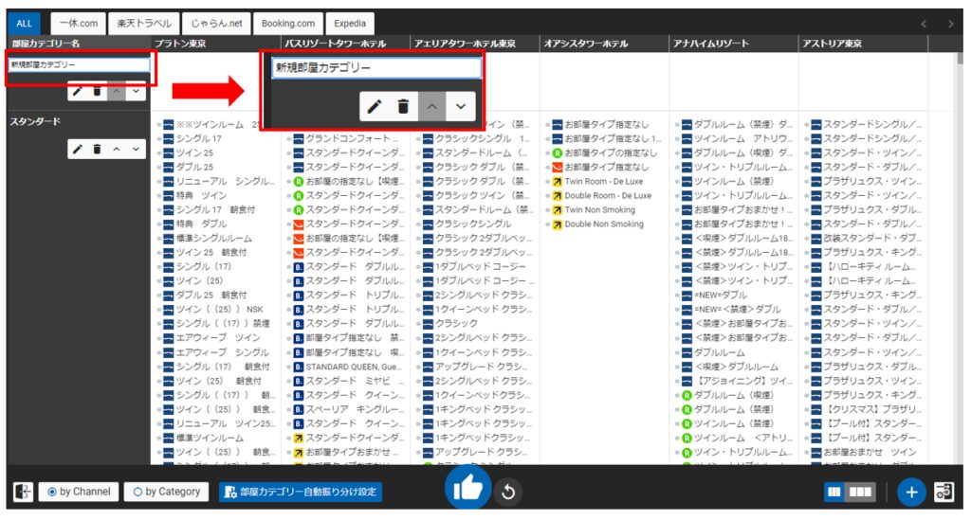The image size is (971, 520).
Task: Click pencil edit icon in the zoomed callout
Action: click(x=375, y=107)
